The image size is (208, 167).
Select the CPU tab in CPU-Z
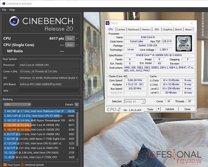[111, 29]
